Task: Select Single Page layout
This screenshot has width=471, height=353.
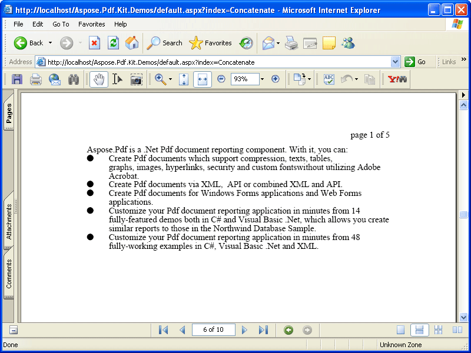Action: pyautogui.click(x=400, y=330)
